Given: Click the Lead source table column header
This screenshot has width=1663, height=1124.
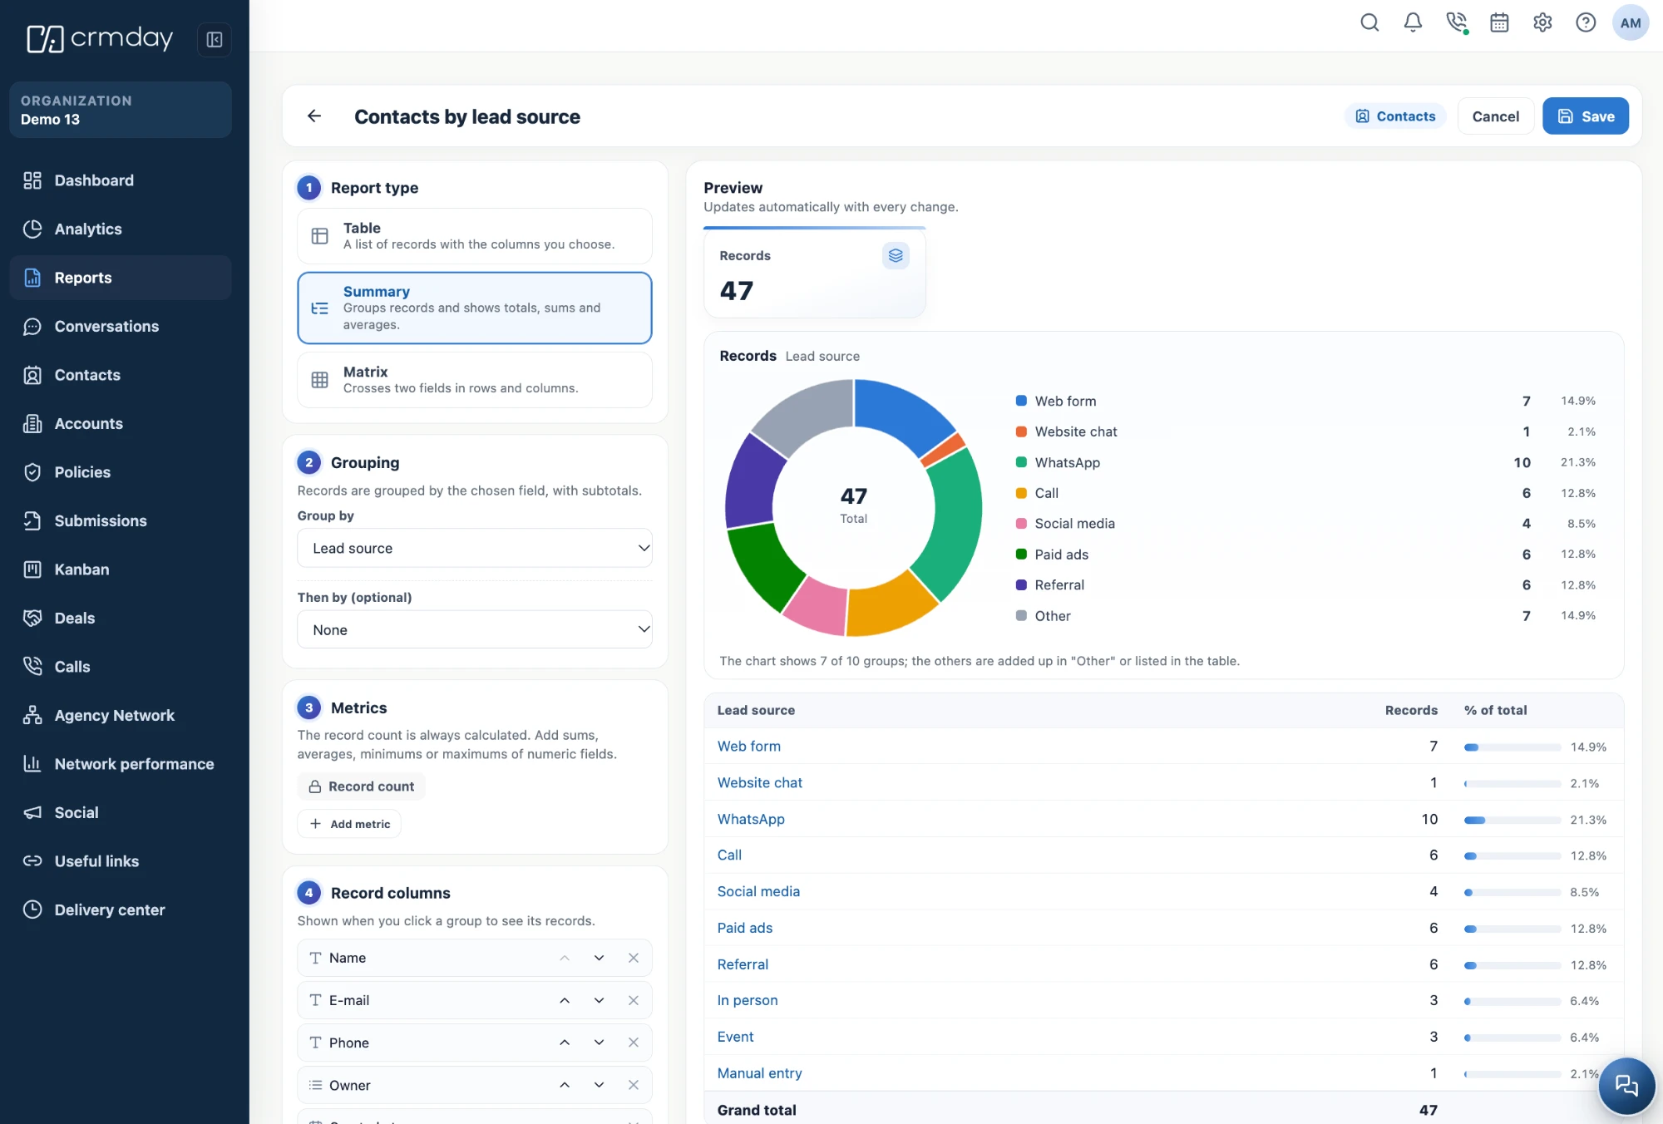Looking at the screenshot, I should coord(756,710).
